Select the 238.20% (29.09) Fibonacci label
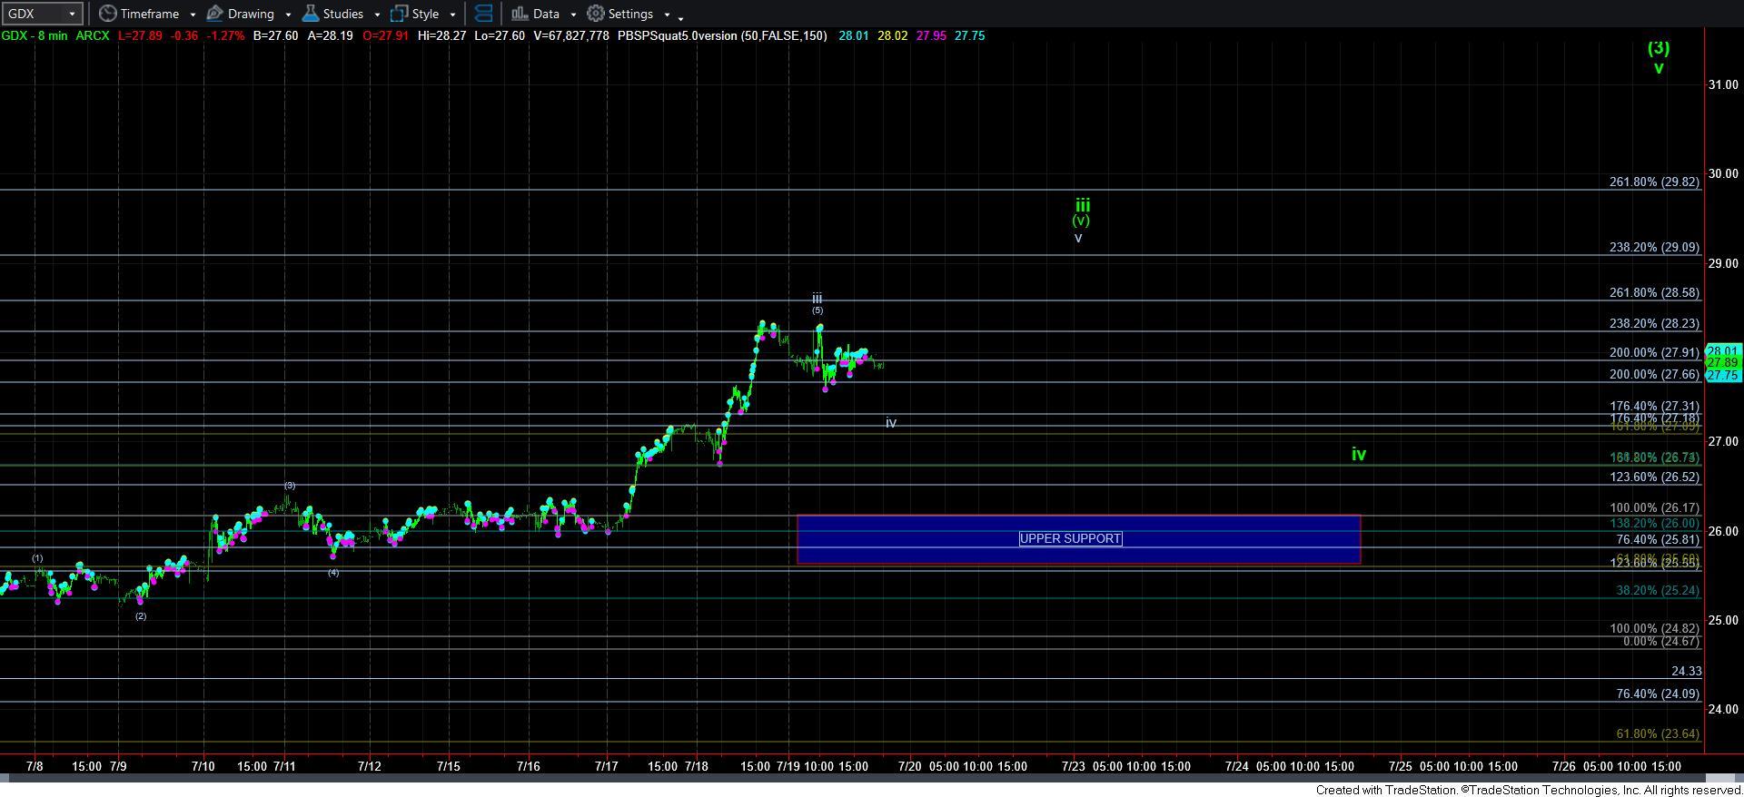This screenshot has height=797, width=1744. 1654,247
